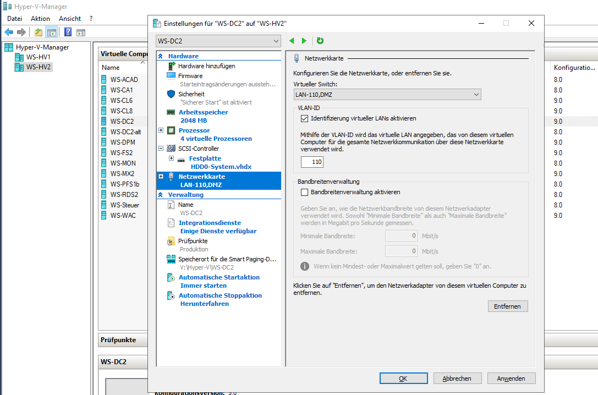The image size is (598, 395).
Task: Select the Automatische Stoppaktion icon
Action: 171,296
